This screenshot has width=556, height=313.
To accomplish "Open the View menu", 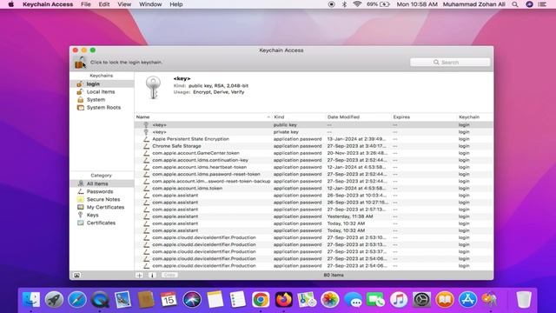I will coord(124,4).
